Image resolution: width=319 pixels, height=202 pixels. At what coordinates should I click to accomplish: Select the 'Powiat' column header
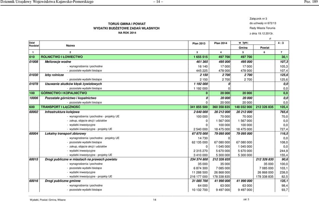point(264,48)
